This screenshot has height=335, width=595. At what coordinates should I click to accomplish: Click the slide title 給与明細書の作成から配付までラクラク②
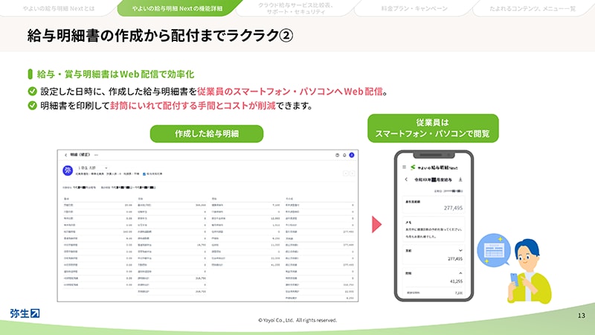(x=160, y=35)
